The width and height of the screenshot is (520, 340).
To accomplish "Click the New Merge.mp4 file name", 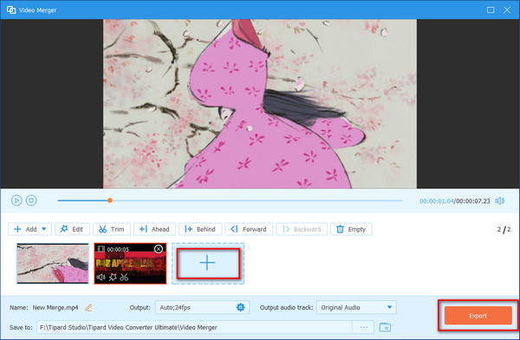I will tap(55, 308).
